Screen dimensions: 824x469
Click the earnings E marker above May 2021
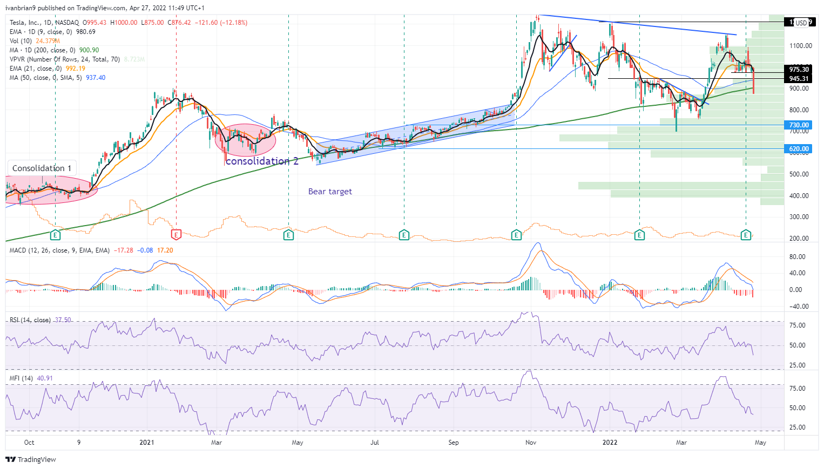pos(288,235)
